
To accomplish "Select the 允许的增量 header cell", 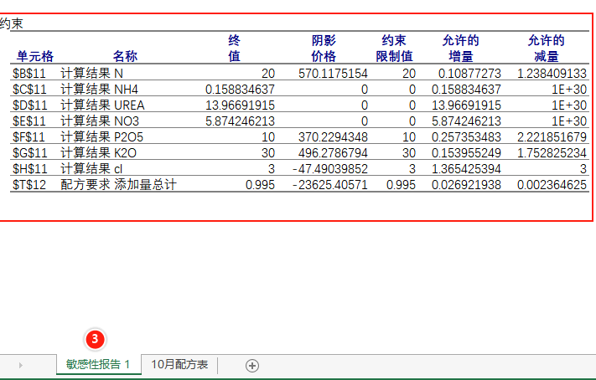I will 460,49.
